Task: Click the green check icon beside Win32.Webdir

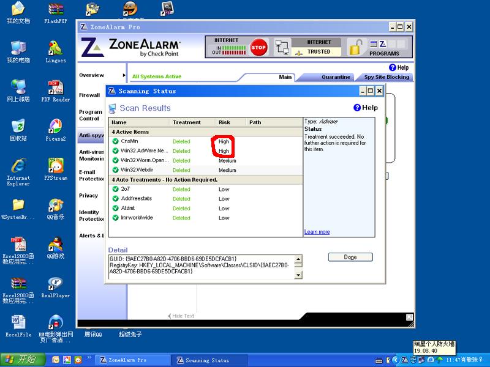Action: click(115, 170)
